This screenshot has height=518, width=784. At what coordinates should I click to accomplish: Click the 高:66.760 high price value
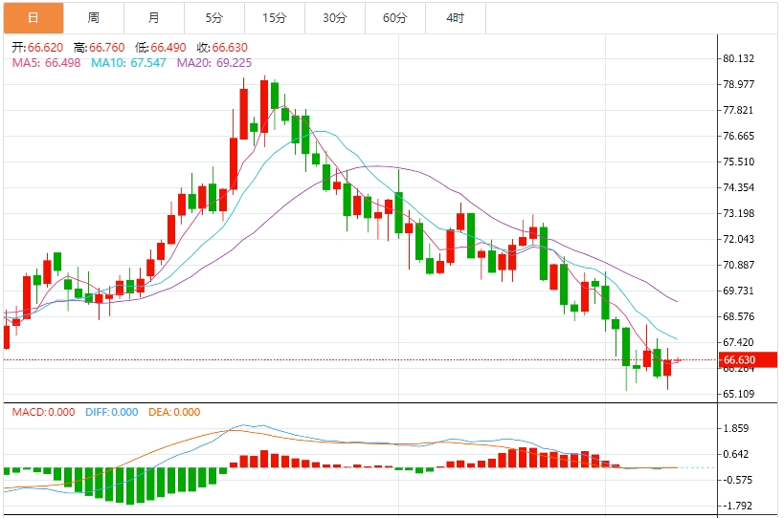coord(99,48)
